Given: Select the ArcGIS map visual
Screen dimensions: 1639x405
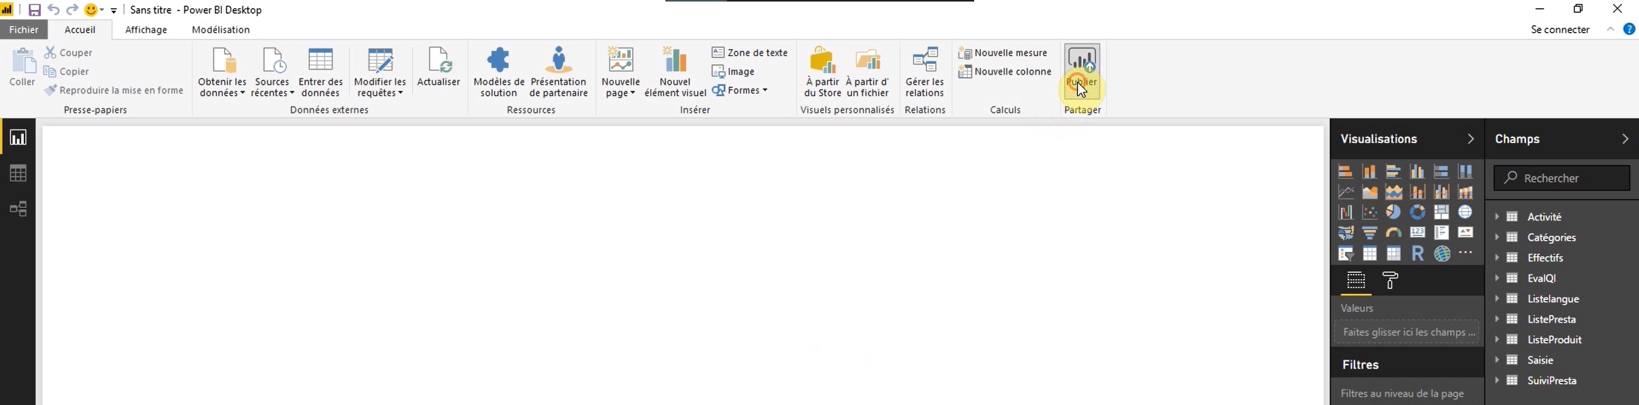Looking at the screenshot, I should tap(1442, 254).
